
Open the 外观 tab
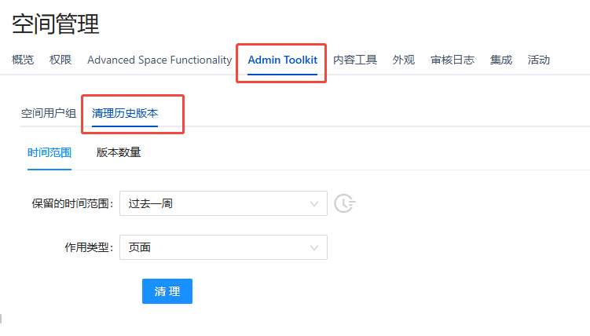point(404,60)
